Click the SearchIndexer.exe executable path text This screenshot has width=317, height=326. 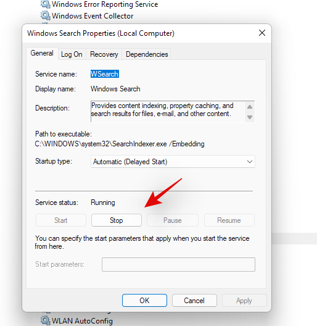(120, 144)
